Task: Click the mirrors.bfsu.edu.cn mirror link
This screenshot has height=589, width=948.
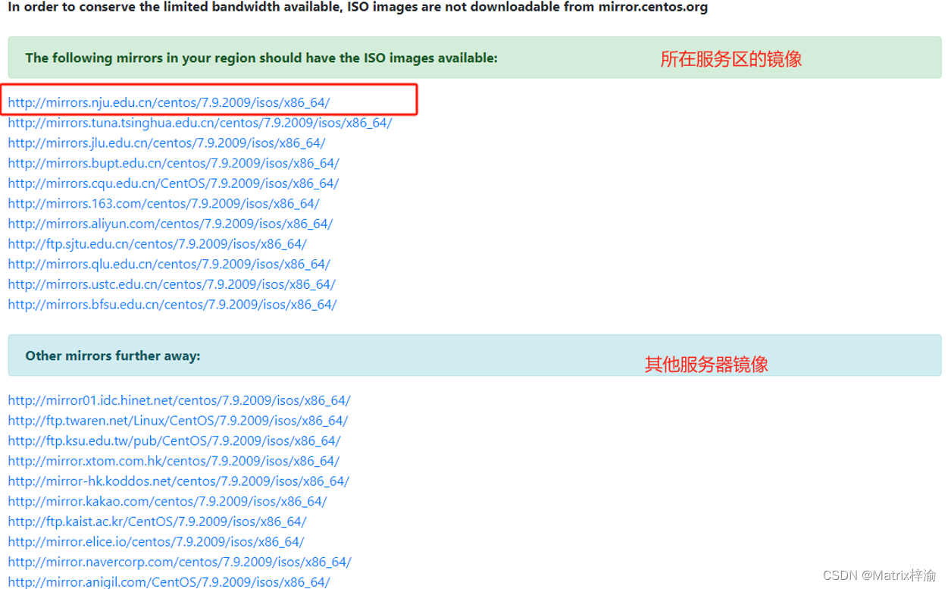Action: (x=172, y=304)
